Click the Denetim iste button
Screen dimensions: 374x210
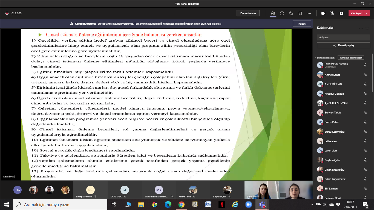click(x=248, y=13)
